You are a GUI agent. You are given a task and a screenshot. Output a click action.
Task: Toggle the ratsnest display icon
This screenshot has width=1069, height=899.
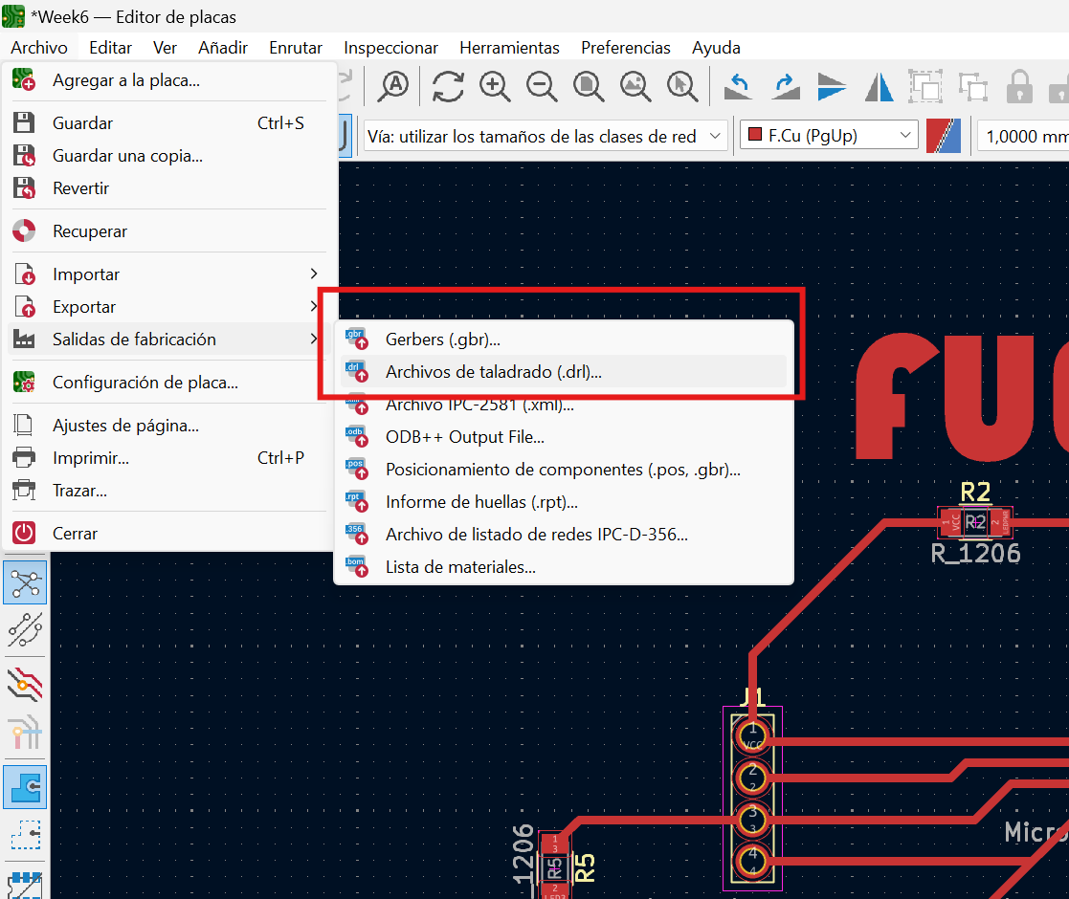point(25,583)
